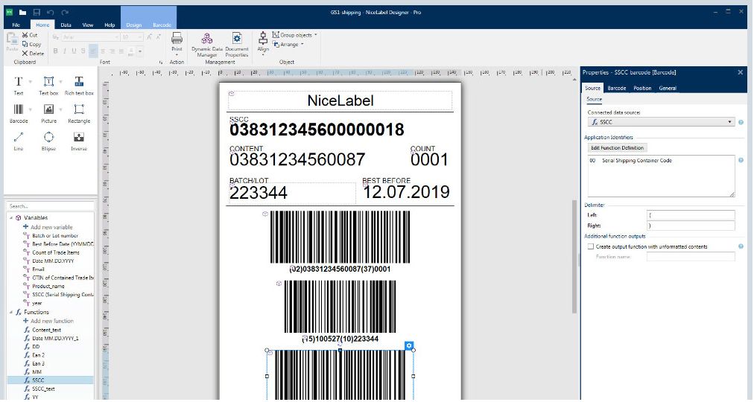The width and height of the screenshot is (754, 402).
Task: Select the Ellipse tool
Action: point(48,141)
